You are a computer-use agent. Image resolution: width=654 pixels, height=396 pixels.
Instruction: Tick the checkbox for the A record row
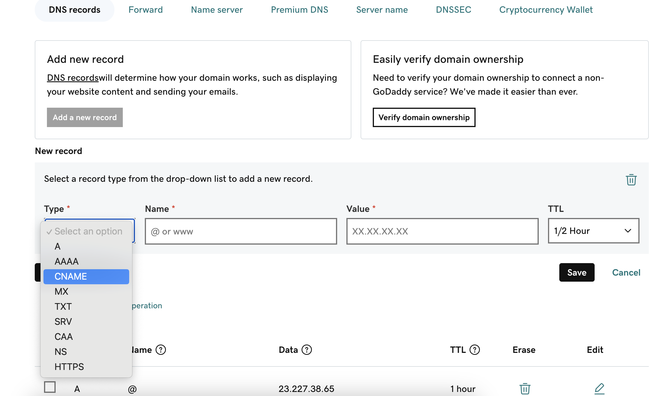pyautogui.click(x=50, y=387)
